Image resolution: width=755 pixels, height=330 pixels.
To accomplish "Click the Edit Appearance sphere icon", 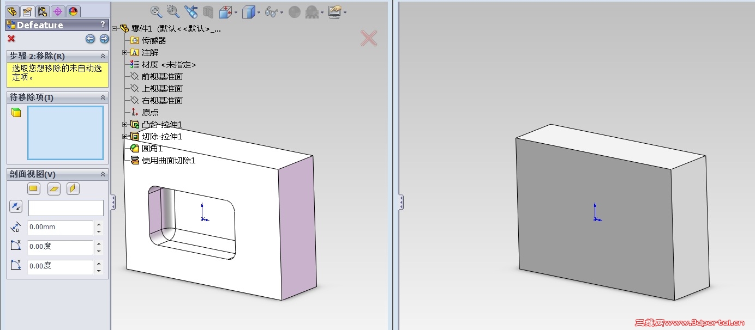I will [295, 11].
